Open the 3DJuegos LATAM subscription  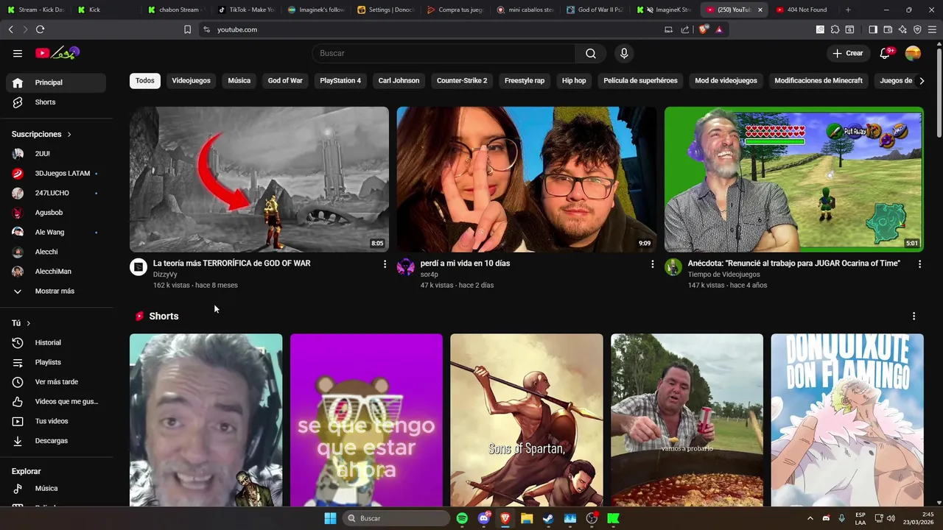56,173
